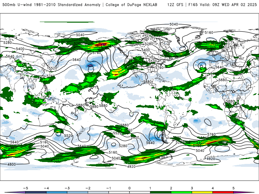Click the "0" colorbar tick label
Screen dimensions: 259x194
(129, 188)
